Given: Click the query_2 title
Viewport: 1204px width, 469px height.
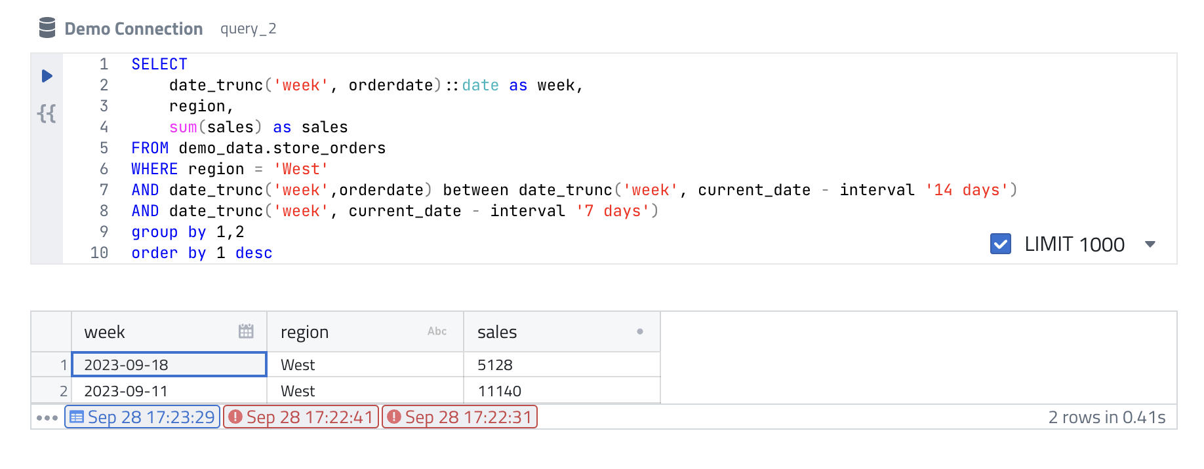Looking at the screenshot, I should 248,29.
